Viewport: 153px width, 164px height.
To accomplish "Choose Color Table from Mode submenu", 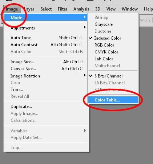I will (x=113, y=100).
